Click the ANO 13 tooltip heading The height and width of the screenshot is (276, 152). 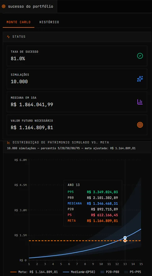tap(74, 185)
